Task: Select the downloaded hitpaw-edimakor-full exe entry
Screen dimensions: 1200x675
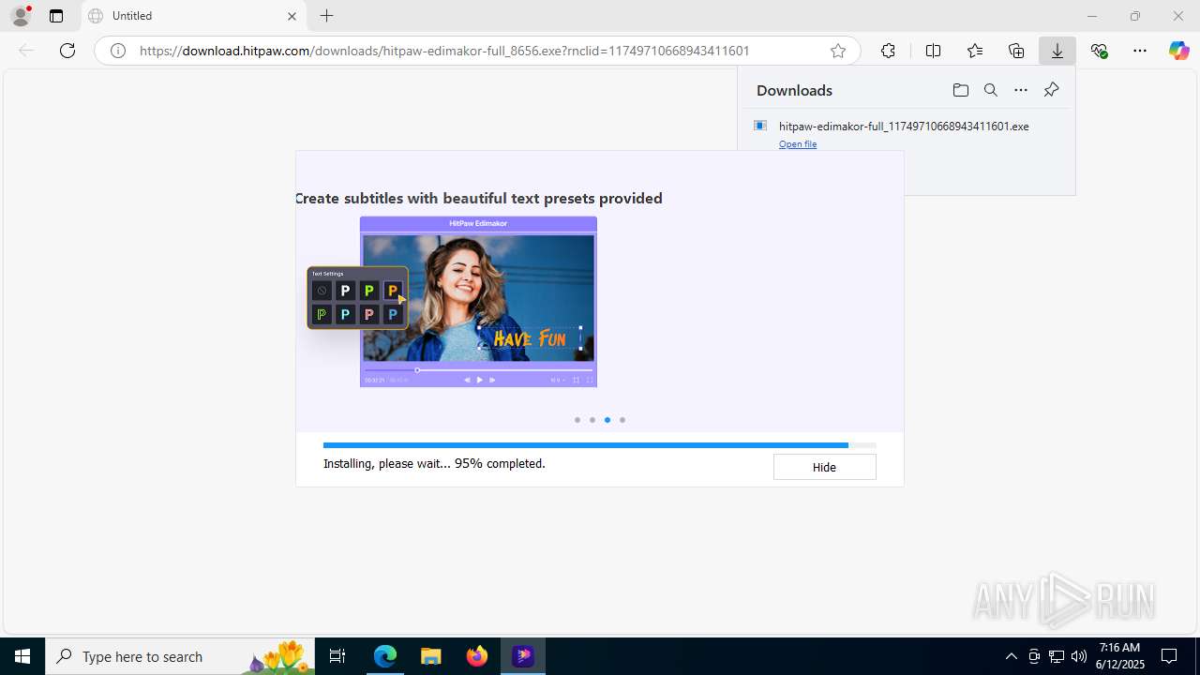Action: coord(904,126)
